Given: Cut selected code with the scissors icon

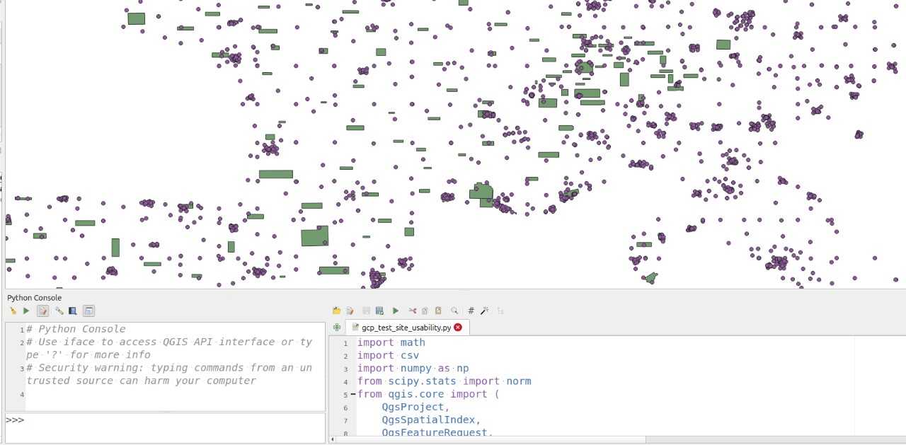Looking at the screenshot, I should [413, 310].
